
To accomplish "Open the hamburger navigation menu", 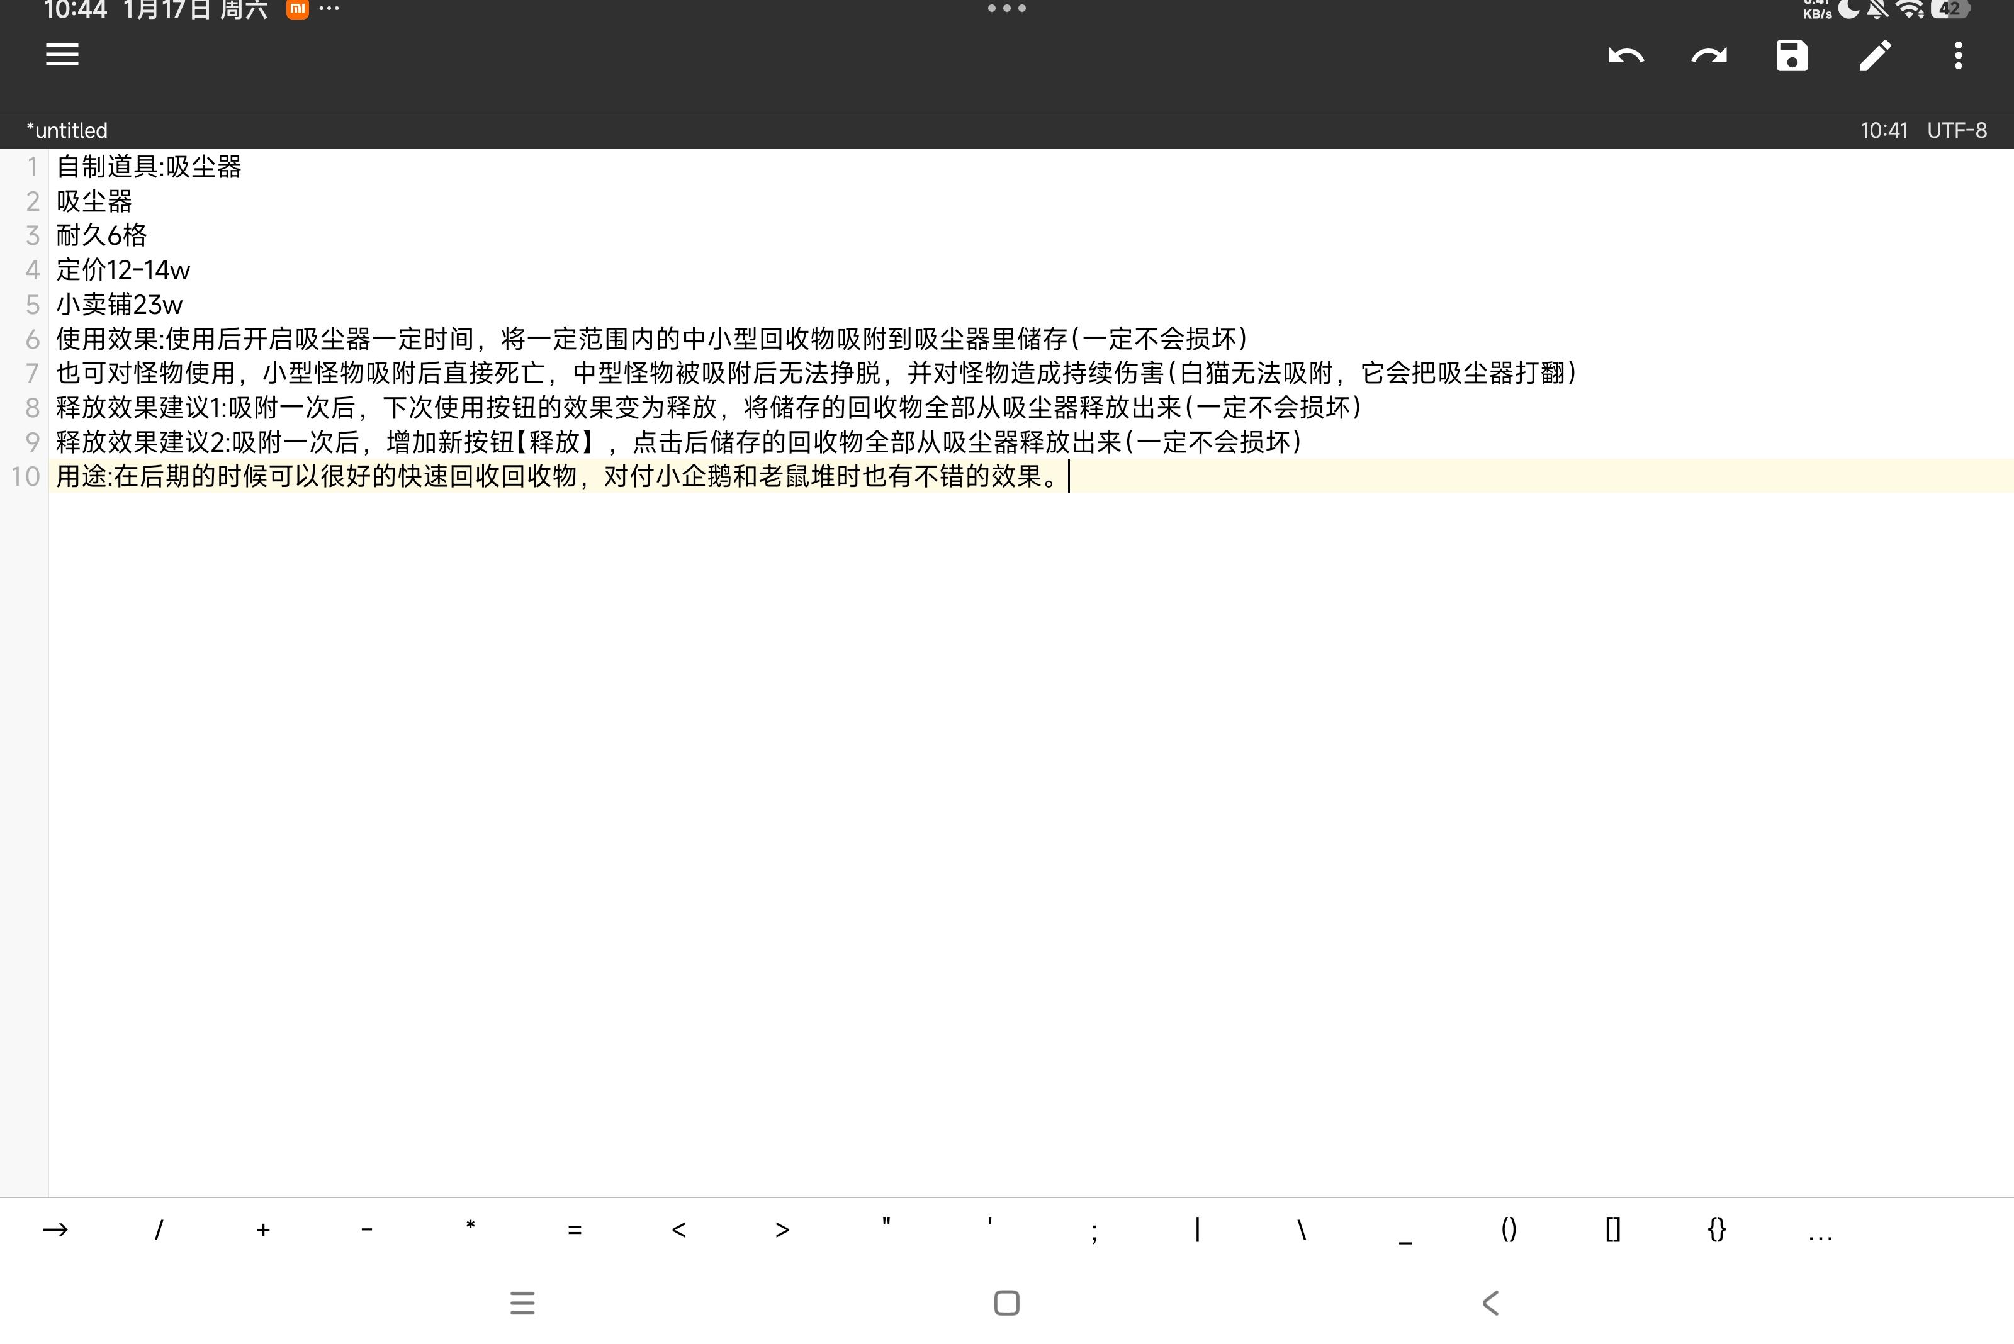I will pos(62,56).
